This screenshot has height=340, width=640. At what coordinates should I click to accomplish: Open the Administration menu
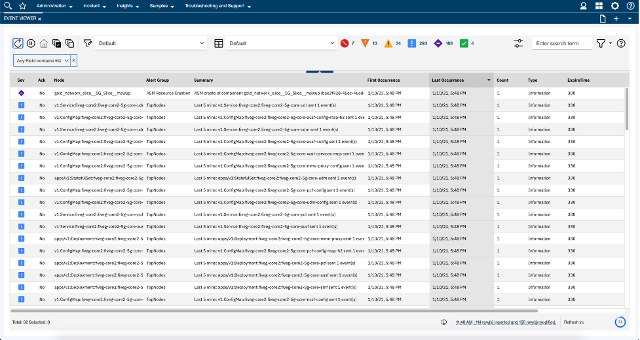[54, 6]
